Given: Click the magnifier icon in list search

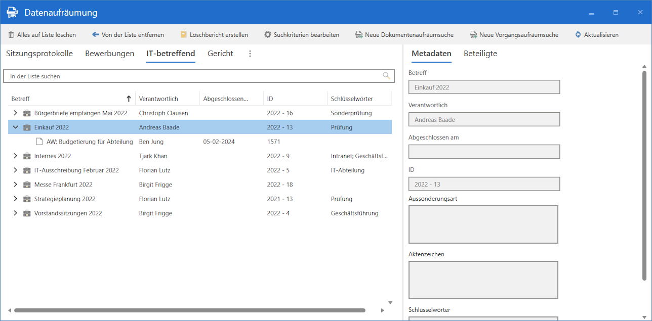Looking at the screenshot, I should pos(386,76).
